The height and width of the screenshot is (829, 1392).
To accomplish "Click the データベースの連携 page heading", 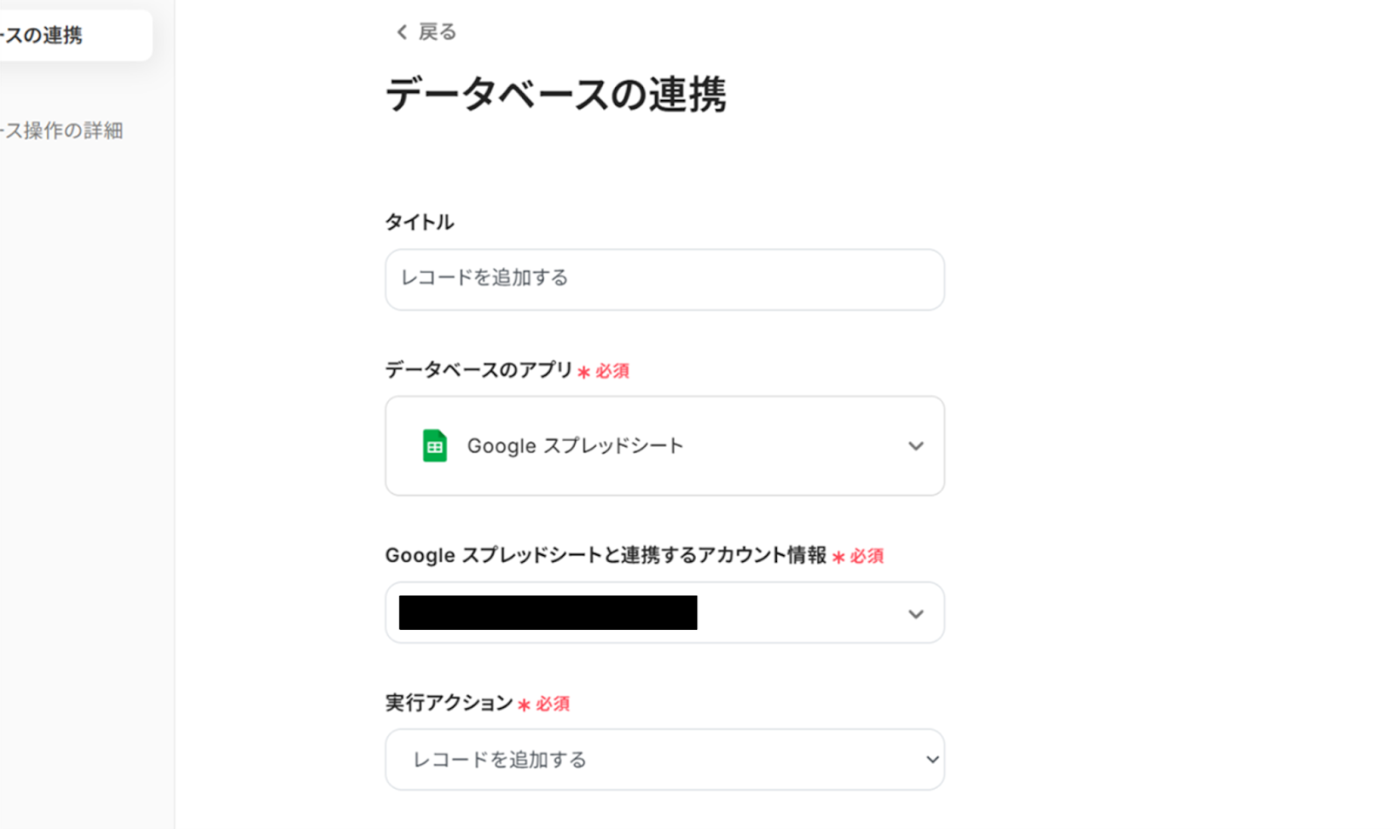I will click(x=555, y=94).
